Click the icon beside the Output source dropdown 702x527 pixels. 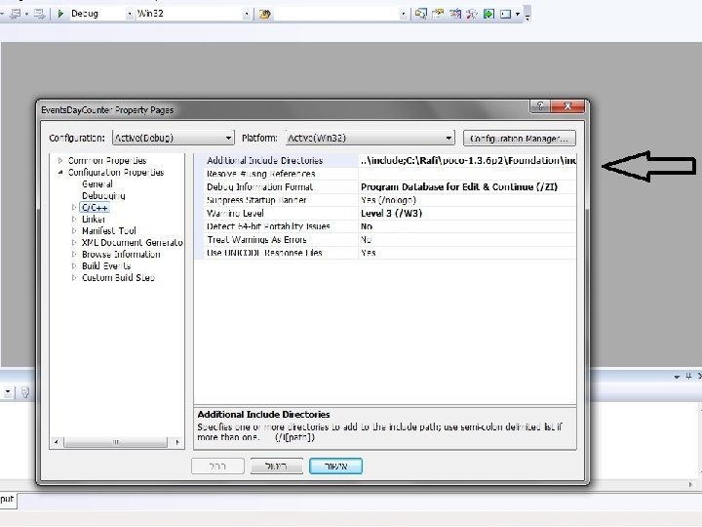(x=25, y=392)
